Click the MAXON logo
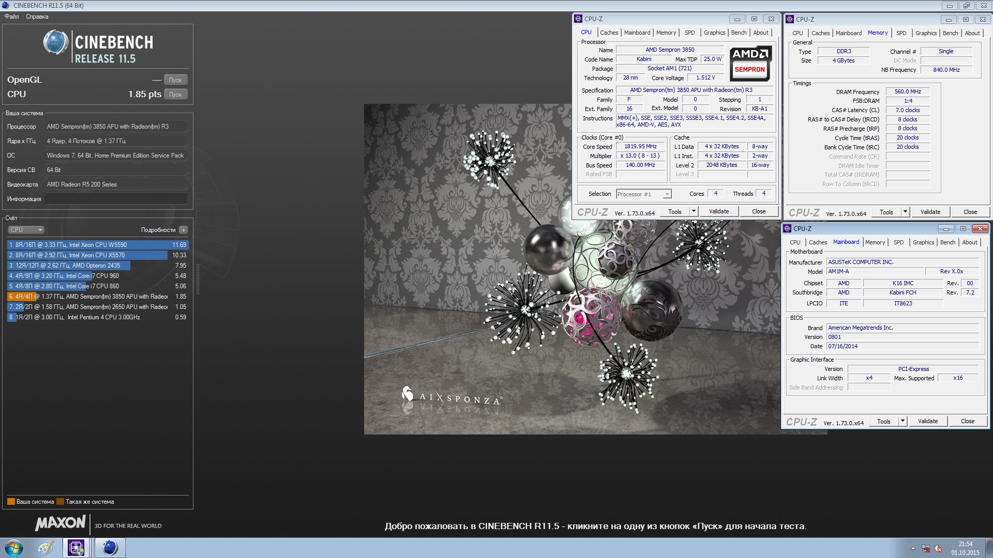The width and height of the screenshot is (993, 558). point(60,523)
